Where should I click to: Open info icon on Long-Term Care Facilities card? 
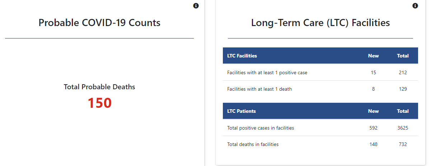coord(415,6)
